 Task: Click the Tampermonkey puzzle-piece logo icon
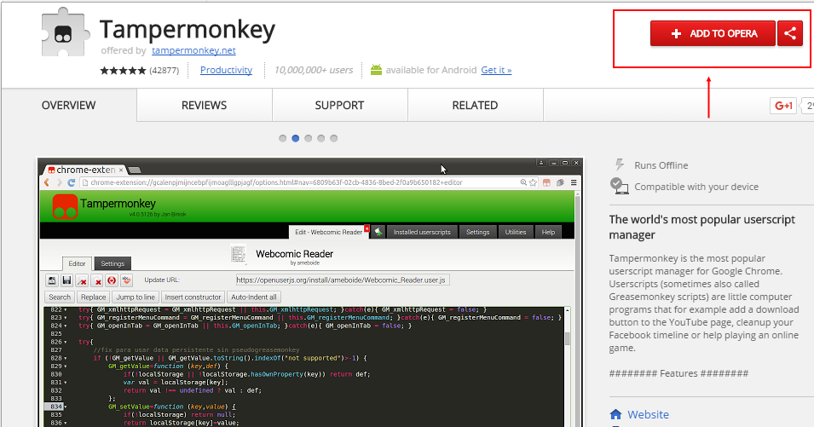point(65,32)
